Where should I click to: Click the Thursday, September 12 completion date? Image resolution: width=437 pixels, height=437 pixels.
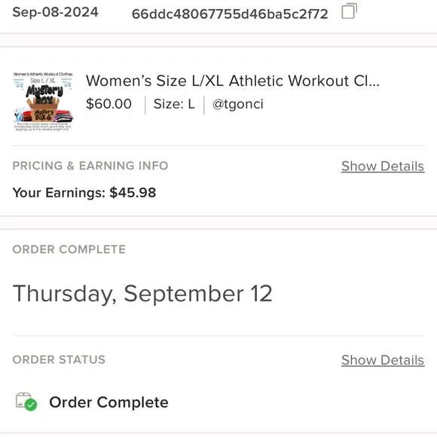142,294
